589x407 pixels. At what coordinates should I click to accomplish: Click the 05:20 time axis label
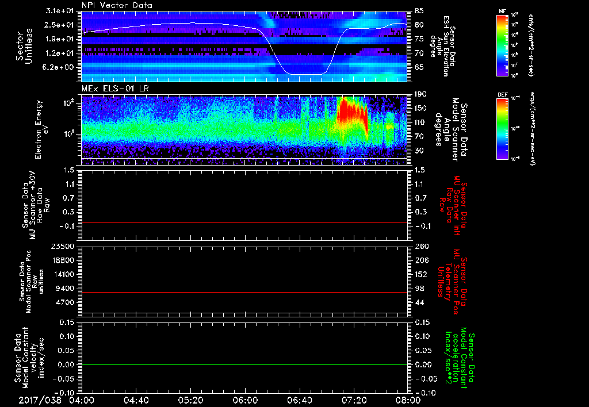(x=190, y=400)
